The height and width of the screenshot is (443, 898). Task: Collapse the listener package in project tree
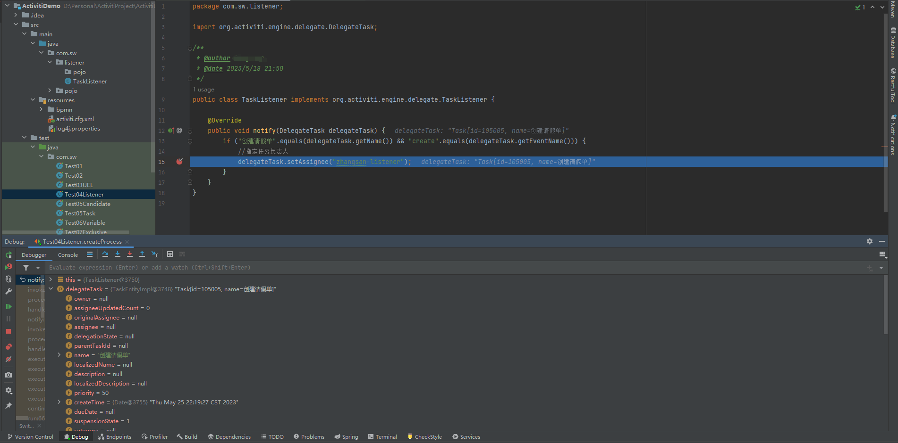(50, 62)
